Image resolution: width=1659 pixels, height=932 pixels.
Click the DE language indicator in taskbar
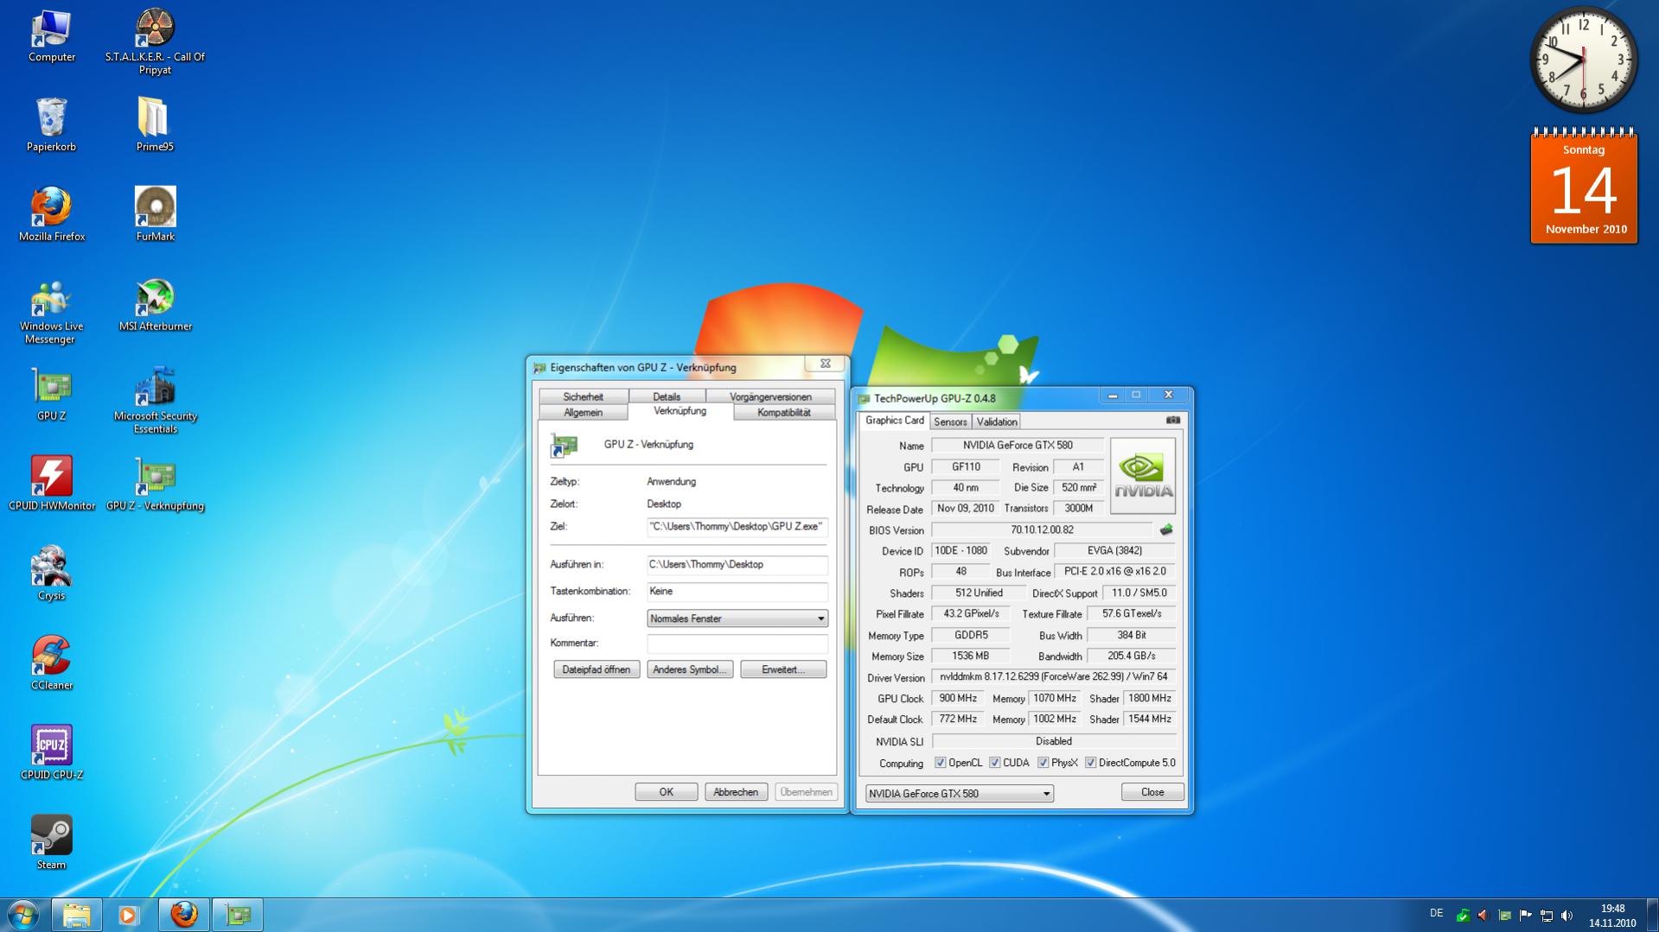[x=1436, y=913]
